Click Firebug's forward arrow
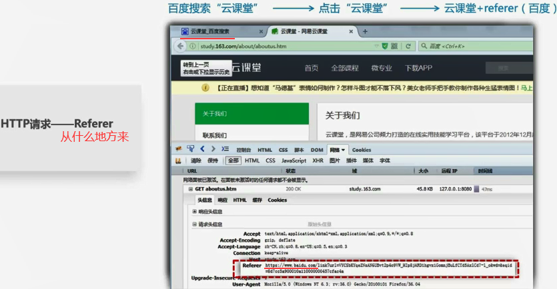 pos(213,149)
